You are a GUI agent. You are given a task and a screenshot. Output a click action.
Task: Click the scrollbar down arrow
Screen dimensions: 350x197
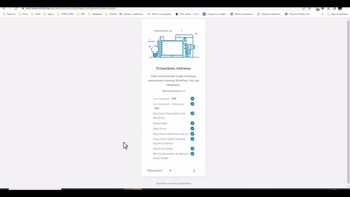348,187
